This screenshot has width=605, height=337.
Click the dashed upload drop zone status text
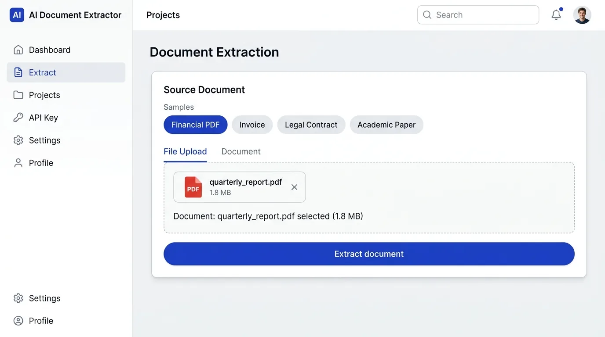point(268,216)
